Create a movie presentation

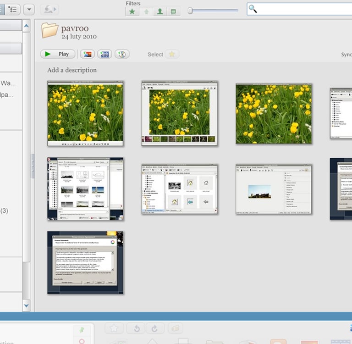pyautogui.click(x=104, y=54)
